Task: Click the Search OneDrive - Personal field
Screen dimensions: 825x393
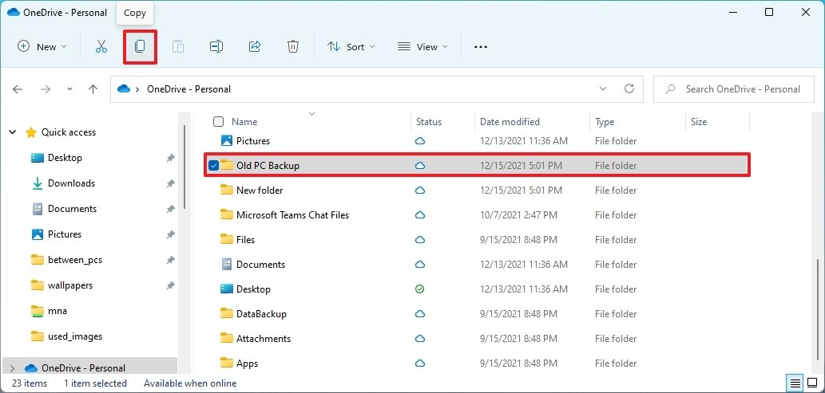Action: pyautogui.click(x=735, y=89)
